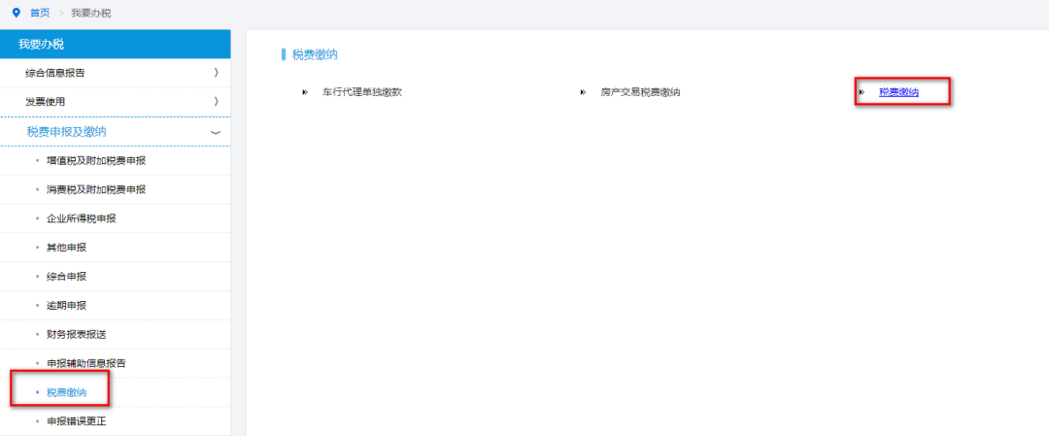Select 税费缴纳 in the sidebar list

coord(67,392)
